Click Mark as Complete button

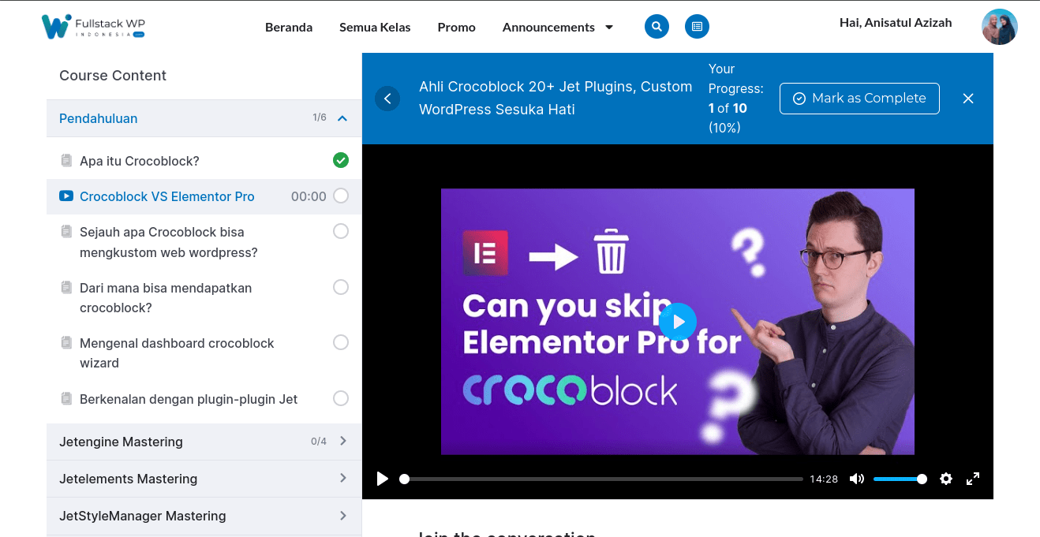pos(859,99)
